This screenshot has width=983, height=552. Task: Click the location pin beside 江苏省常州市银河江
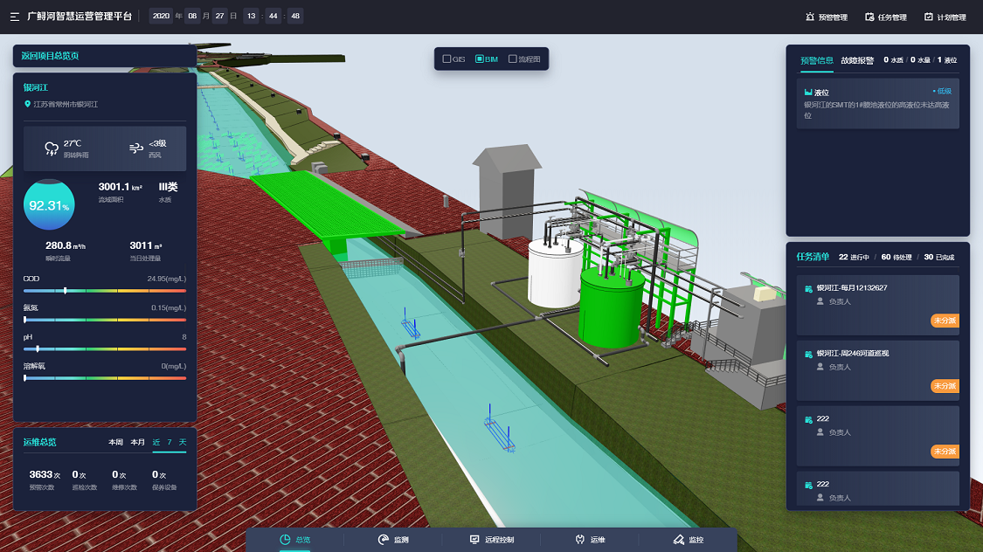pos(27,104)
